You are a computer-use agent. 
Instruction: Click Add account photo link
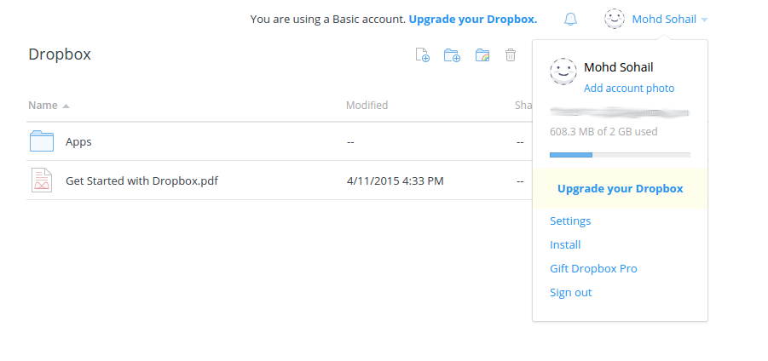pos(629,89)
